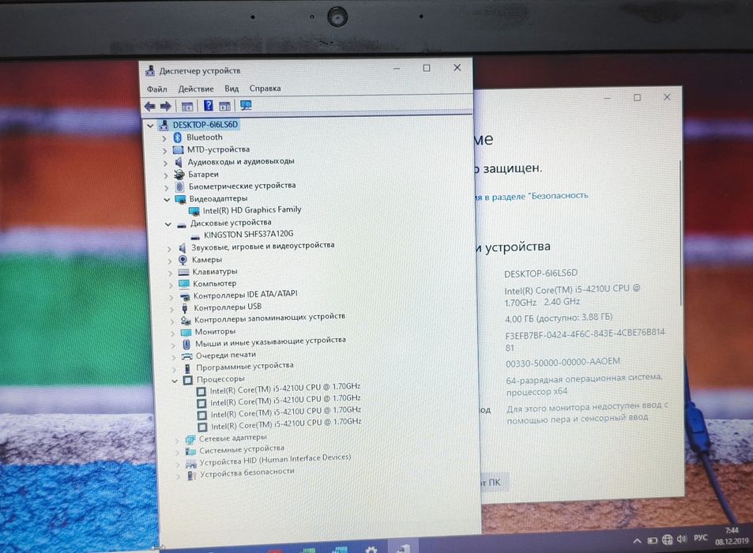Click the MTD-устройства icon
Image resolution: width=753 pixels, height=553 pixels.
178,150
